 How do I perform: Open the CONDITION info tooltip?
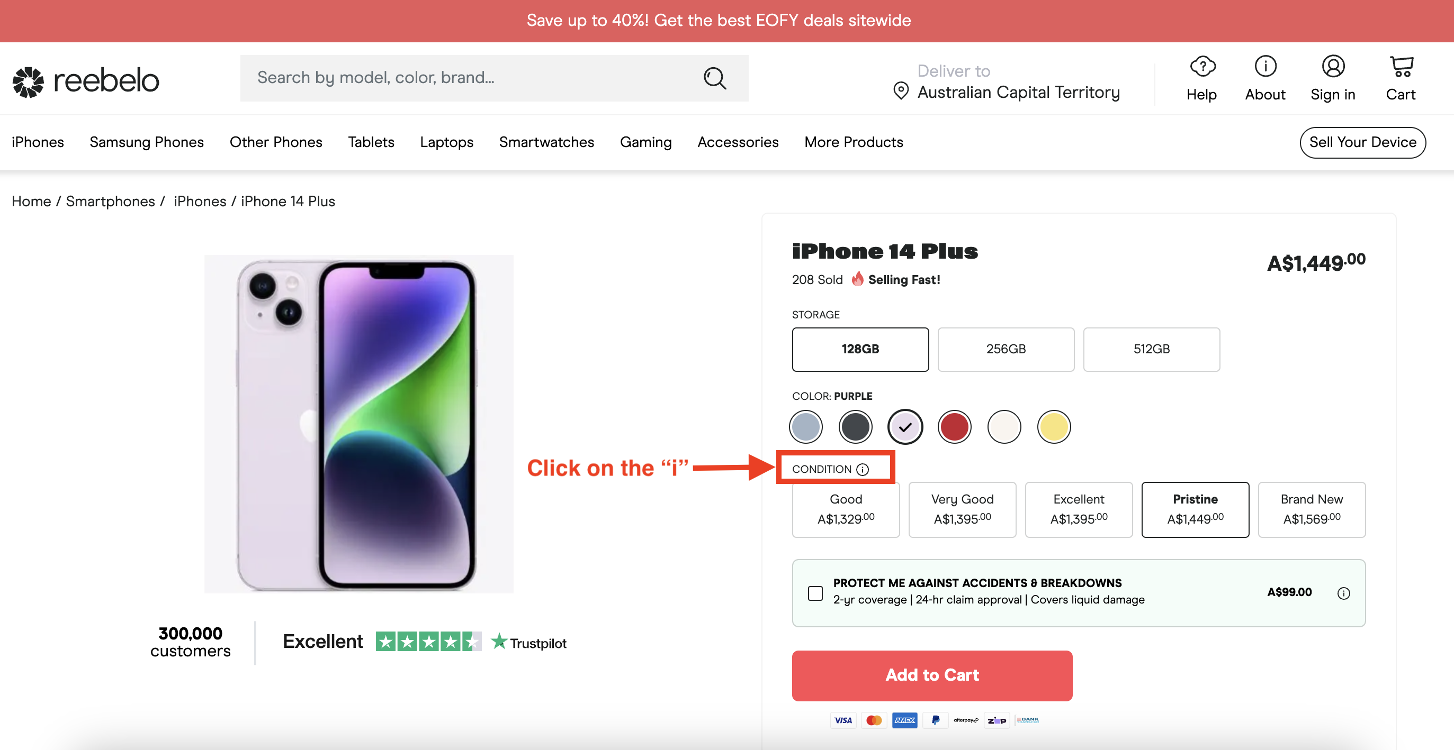coord(862,469)
